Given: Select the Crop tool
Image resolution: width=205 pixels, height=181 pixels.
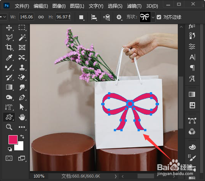Looking at the screenshot, I should point(9,47).
